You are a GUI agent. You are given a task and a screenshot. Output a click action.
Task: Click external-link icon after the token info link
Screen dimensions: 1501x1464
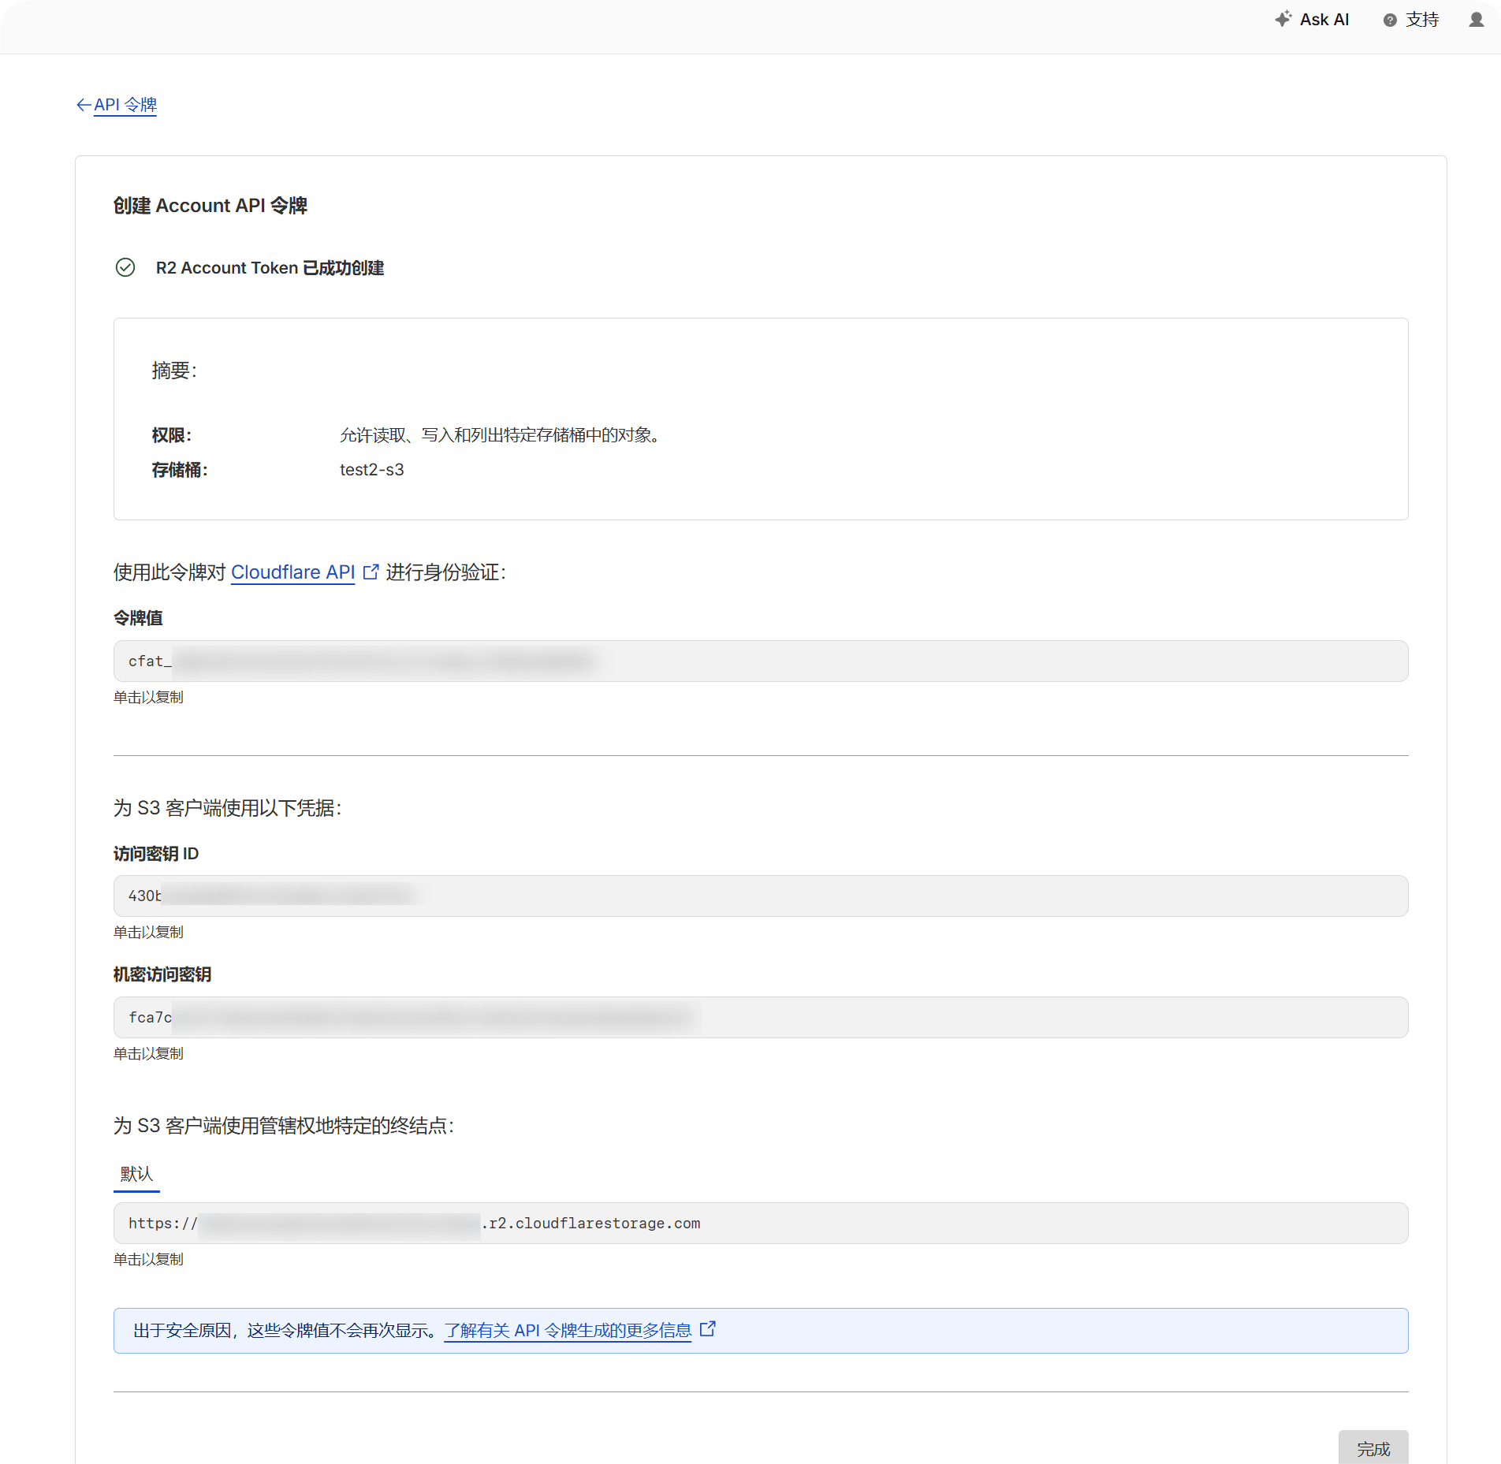click(708, 1329)
